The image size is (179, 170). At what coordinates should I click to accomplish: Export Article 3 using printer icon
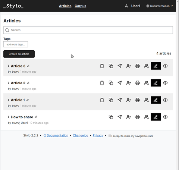[138, 66]
